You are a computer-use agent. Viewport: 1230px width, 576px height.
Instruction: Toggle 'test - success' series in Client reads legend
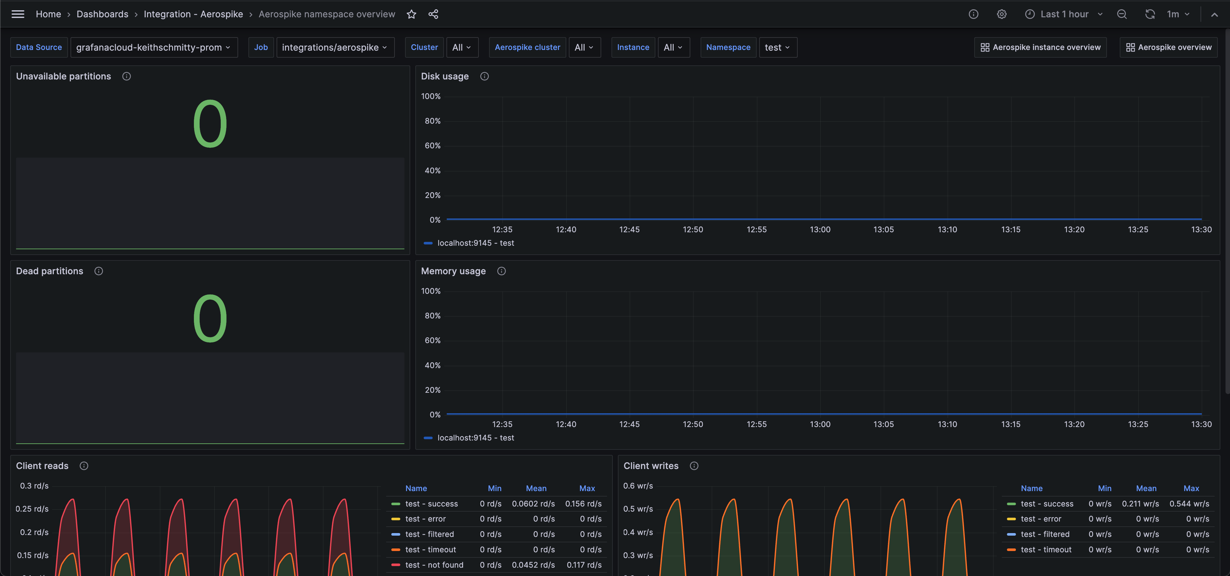[431, 504]
